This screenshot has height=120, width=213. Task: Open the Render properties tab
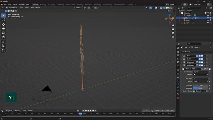[178, 52]
